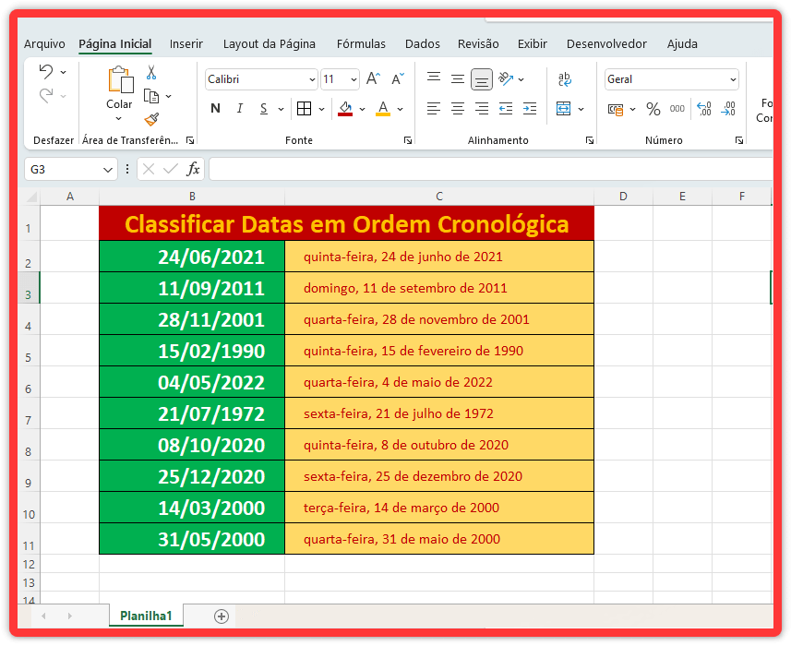Apply bold with the N icon
Screen dimensions: 791x646
(214, 108)
